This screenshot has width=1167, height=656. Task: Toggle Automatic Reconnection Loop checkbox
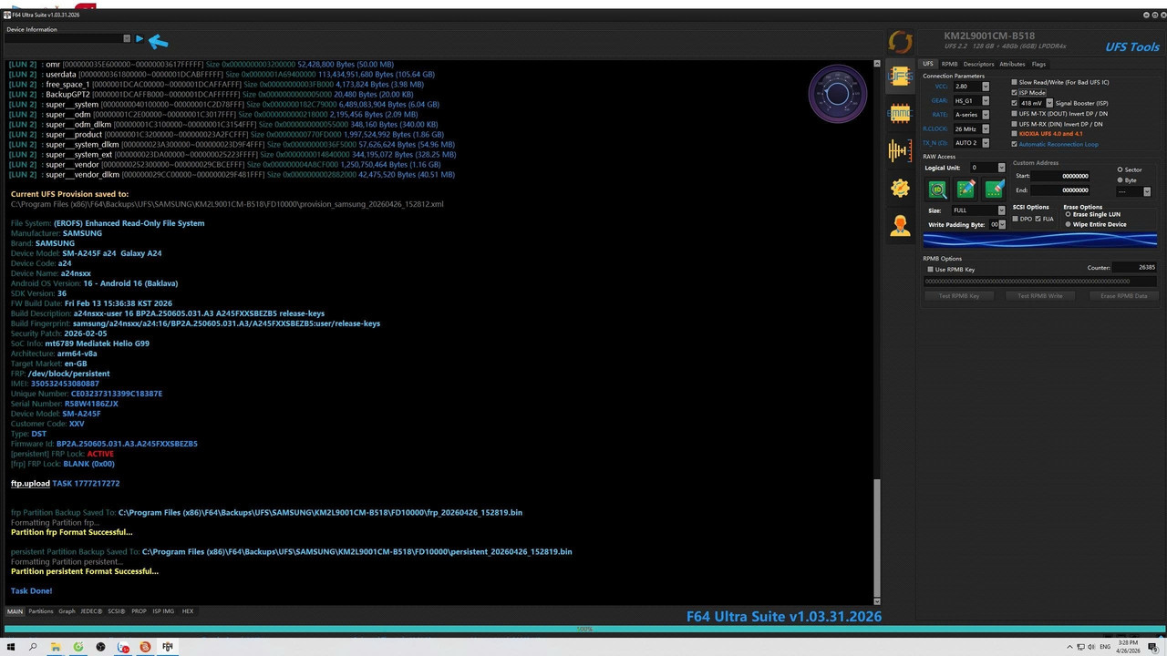click(1015, 144)
